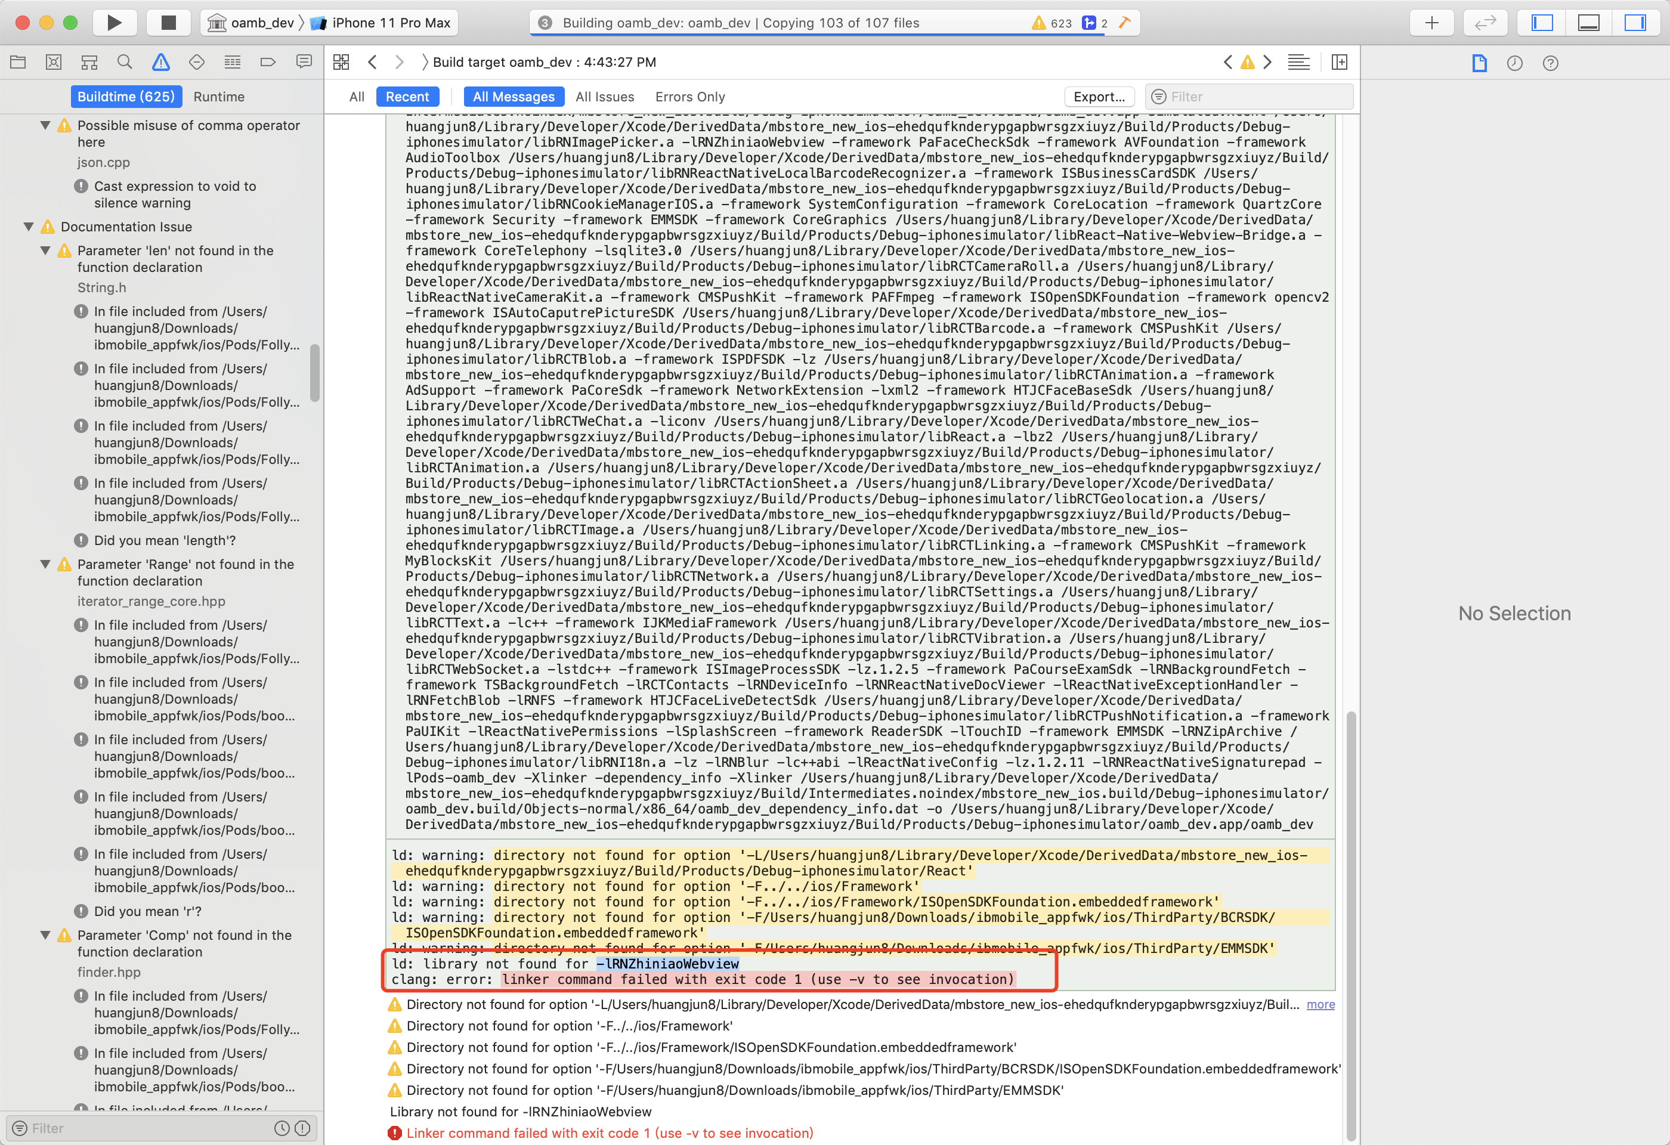
Task: Collapse the Documentation Issue group
Action: tap(28, 226)
